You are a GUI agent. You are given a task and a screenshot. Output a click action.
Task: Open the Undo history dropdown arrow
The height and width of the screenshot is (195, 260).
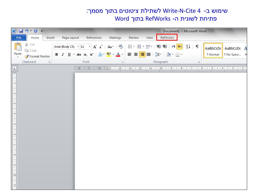(x=31, y=31)
